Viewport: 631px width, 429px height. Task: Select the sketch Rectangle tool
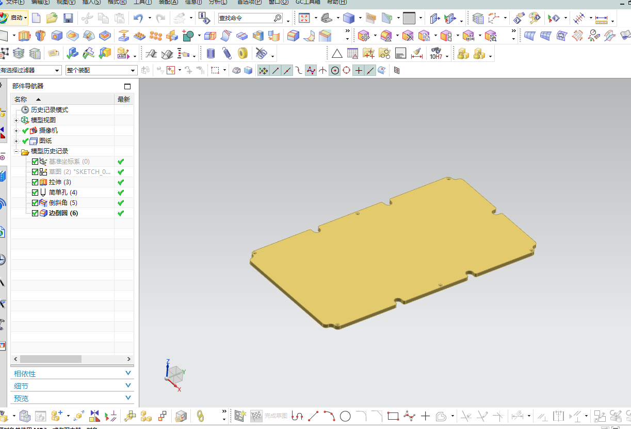pyautogui.click(x=393, y=416)
